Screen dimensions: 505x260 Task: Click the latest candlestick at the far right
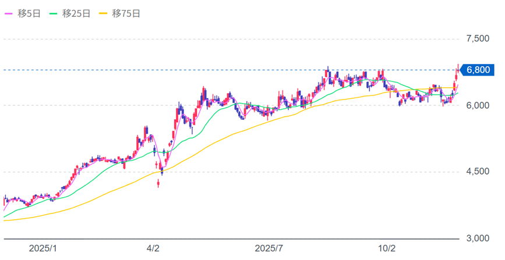(x=458, y=70)
